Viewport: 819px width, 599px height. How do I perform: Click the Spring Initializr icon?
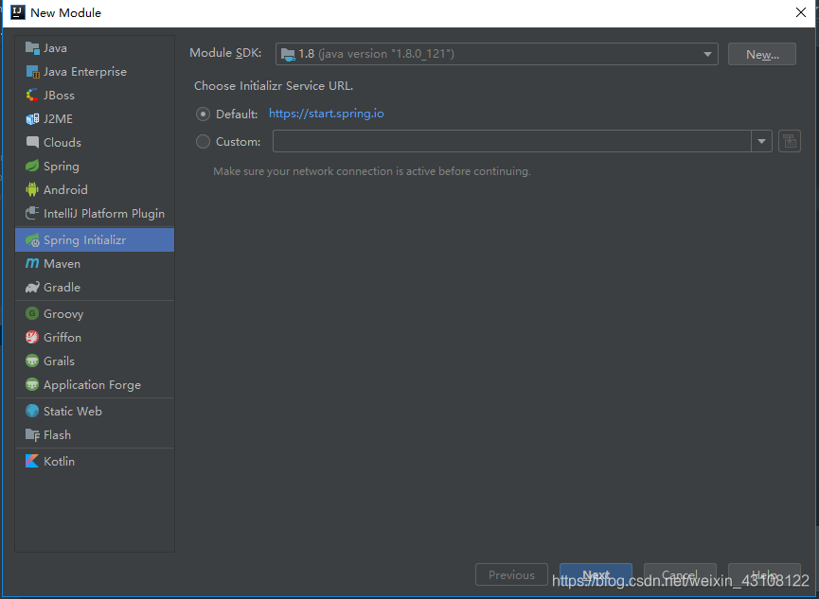click(x=32, y=240)
